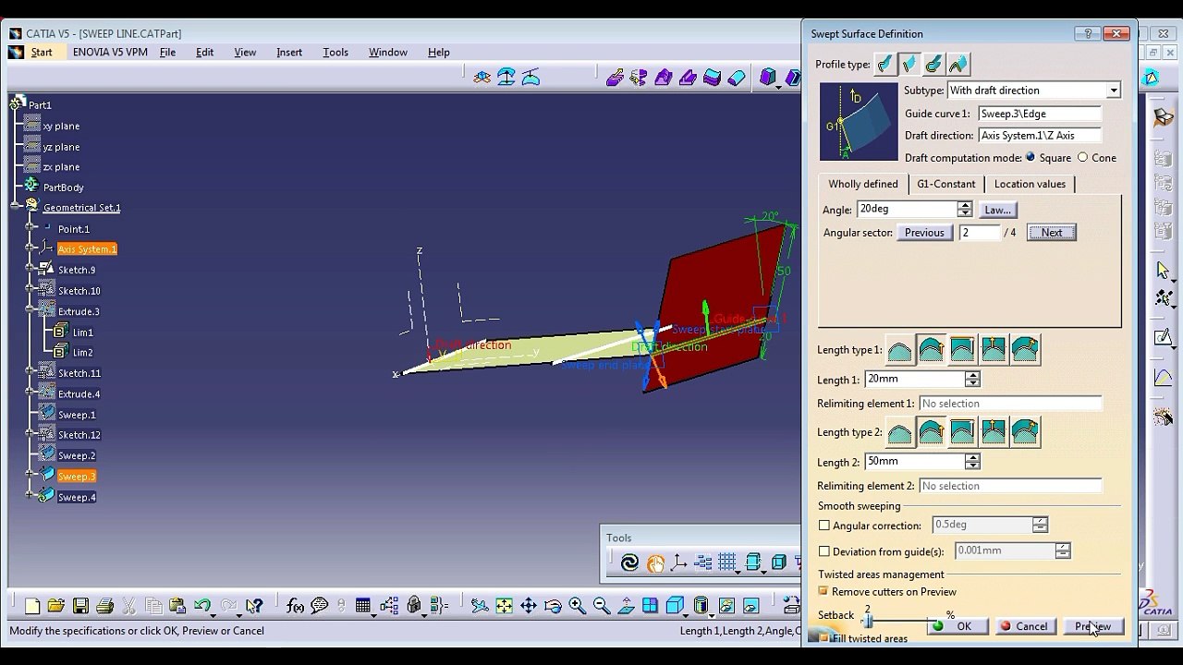Choose the first Length type 1 icon
The image size is (1183, 665).
(899, 349)
